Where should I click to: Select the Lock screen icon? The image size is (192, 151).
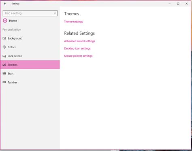[4, 56]
